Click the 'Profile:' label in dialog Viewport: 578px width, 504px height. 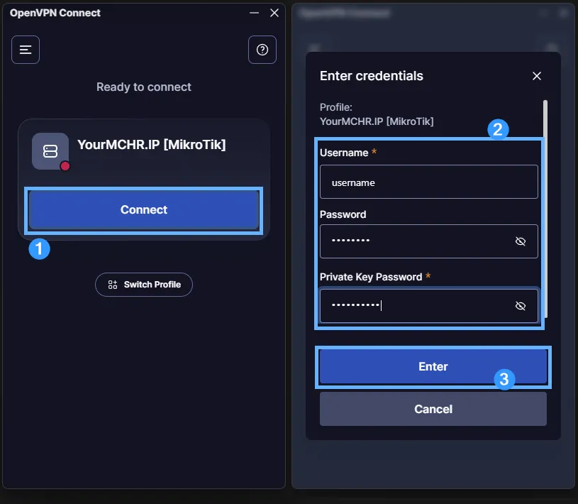[x=336, y=107]
